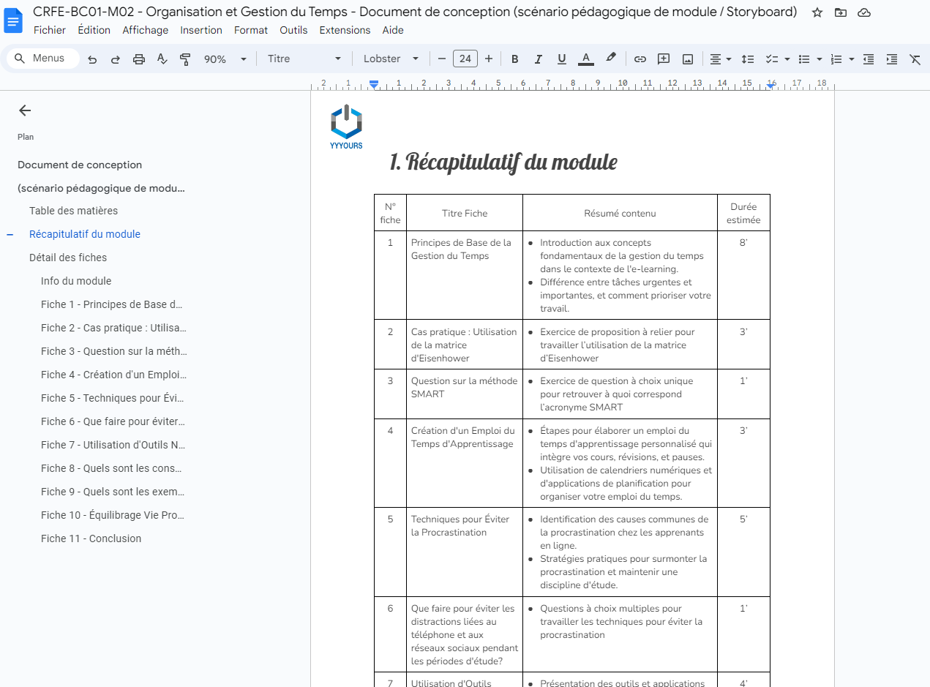Go to Fiche 7 - Utilisation d'Outils
The height and width of the screenshot is (687, 930).
pyautogui.click(x=113, y=445)
